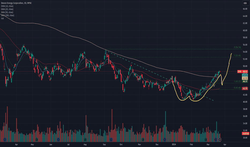This screenshot has width=250, height=147.
Task: Open earnings marker just after May label
Action: [37, 140]
